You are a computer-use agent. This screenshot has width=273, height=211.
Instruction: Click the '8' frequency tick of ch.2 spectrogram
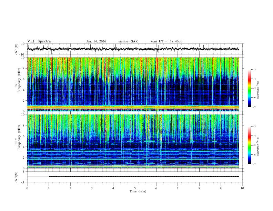click(24, 125)
